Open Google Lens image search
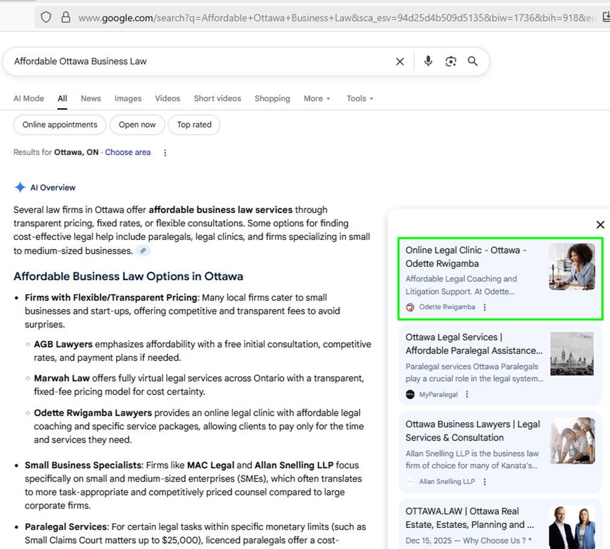The image size is (610, 549). click(450, 61)
